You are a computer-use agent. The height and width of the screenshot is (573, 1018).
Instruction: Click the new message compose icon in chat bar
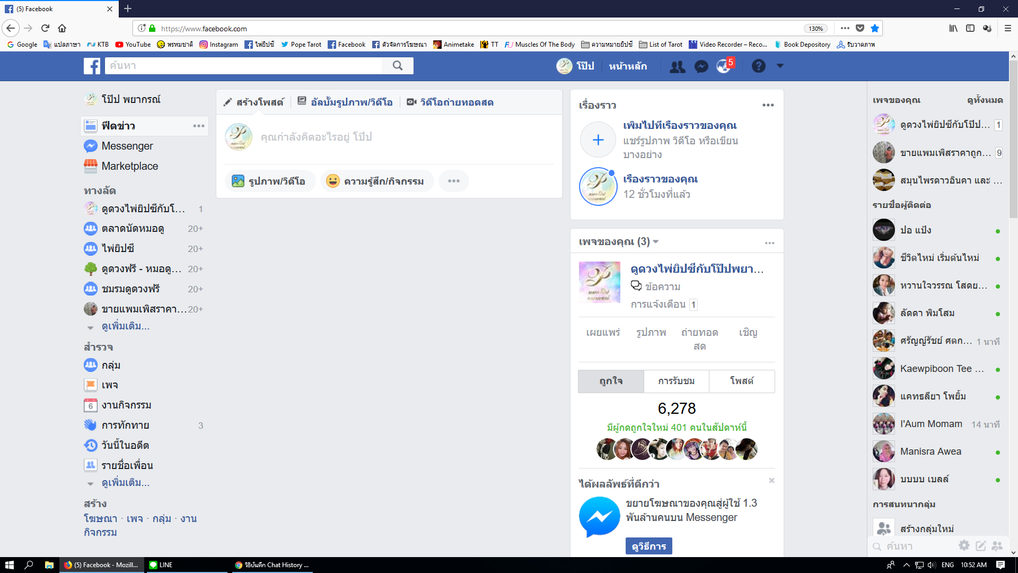pyautogui.click(x=981, y=545)
